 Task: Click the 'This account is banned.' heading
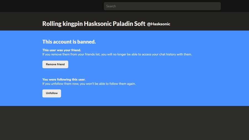pyautogui.click(x=69, y=42)
